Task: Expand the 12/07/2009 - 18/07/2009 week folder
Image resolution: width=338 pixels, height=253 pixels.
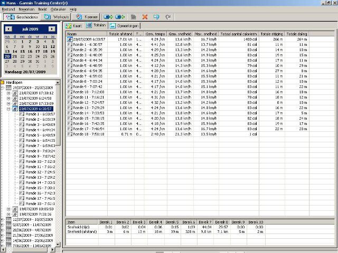Action: (x=2, y=219)
